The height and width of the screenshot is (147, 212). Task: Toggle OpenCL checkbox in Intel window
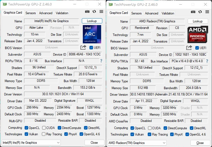[x=26, y=128]
